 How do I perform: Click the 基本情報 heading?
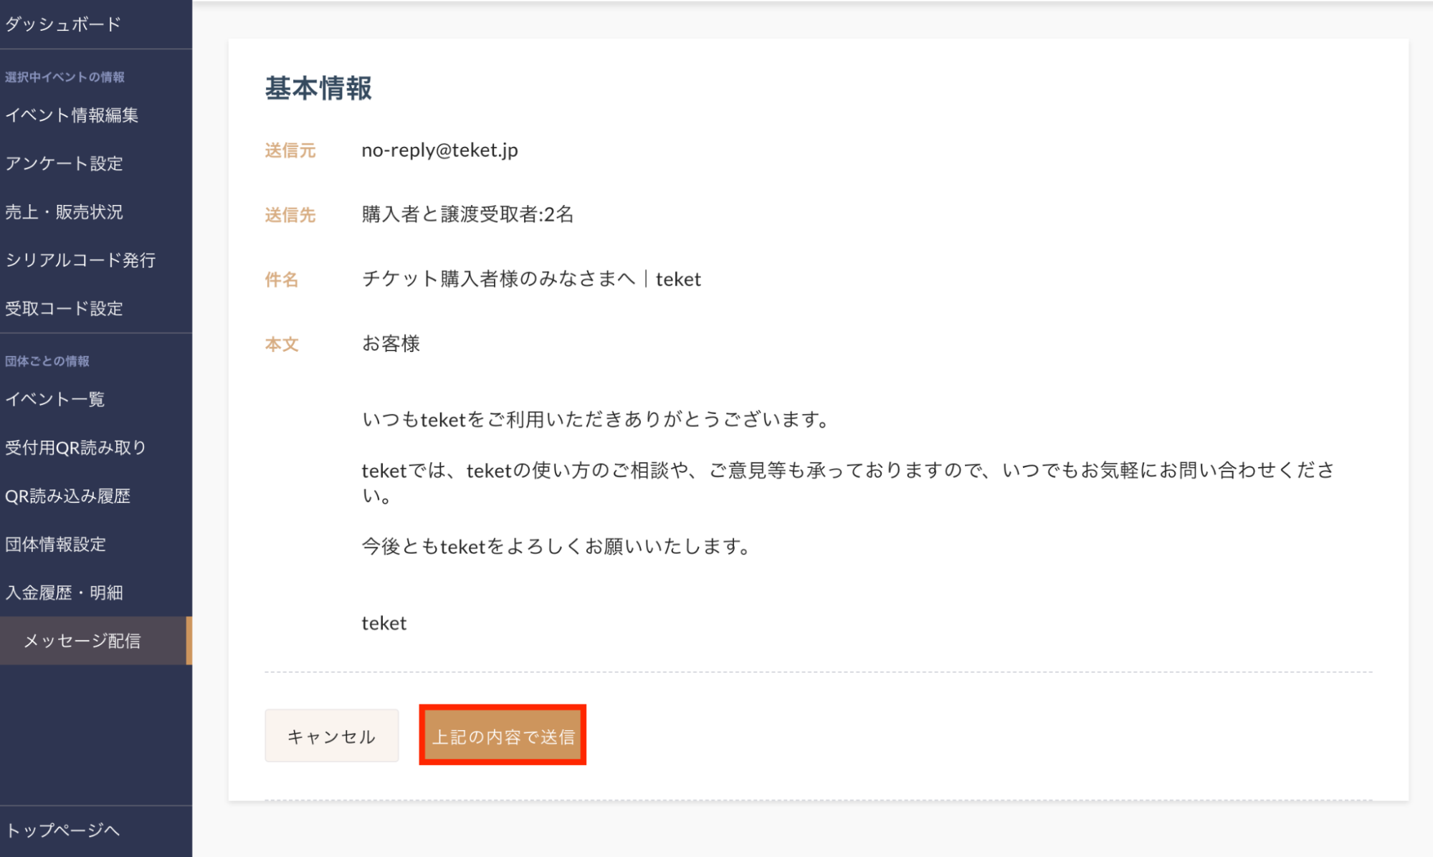(318, 89)
